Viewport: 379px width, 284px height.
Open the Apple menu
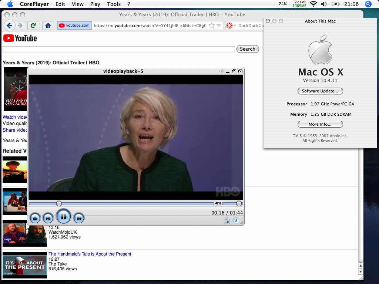(10, 4)
